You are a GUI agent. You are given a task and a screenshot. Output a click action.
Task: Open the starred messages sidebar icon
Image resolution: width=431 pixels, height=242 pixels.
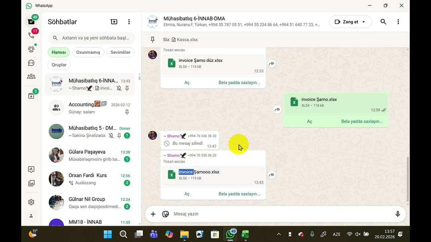pyautogui.click(x=31, y=170)
